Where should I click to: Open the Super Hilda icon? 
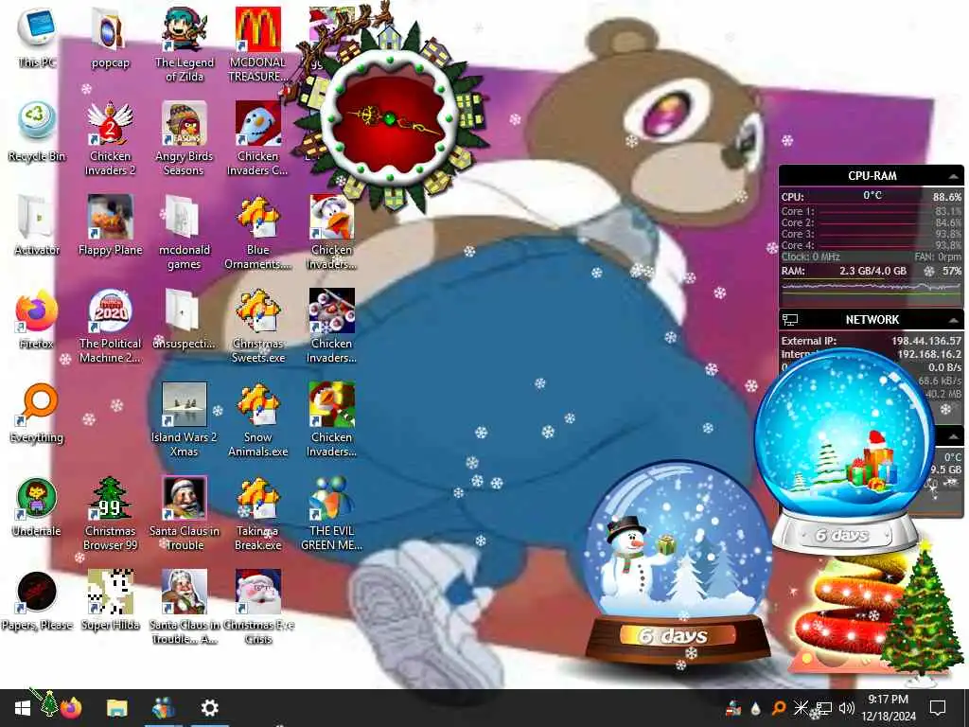pyautogui.click(x=110, y=601)
